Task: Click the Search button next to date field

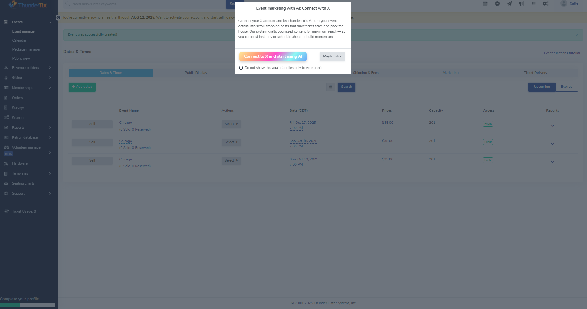Action: (x=346, y=87)
